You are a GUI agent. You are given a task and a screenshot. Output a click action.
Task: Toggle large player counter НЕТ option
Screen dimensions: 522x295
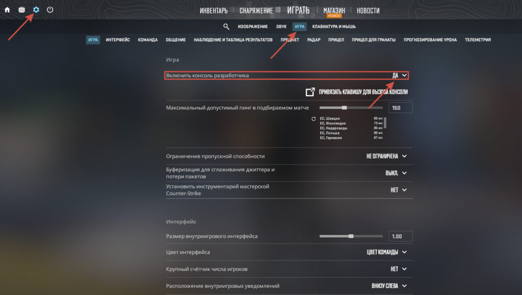(399, 269)
